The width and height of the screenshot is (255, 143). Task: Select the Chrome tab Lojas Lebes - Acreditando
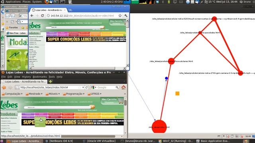[x=49, y=10]
